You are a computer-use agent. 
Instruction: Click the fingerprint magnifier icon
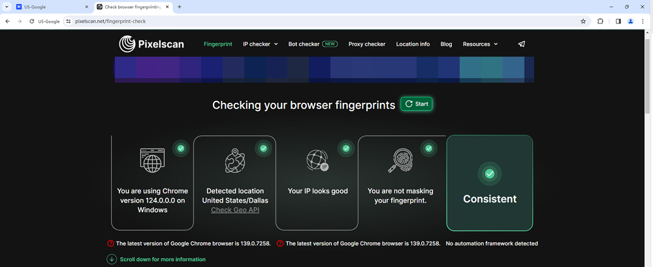[x=400, y=160]
